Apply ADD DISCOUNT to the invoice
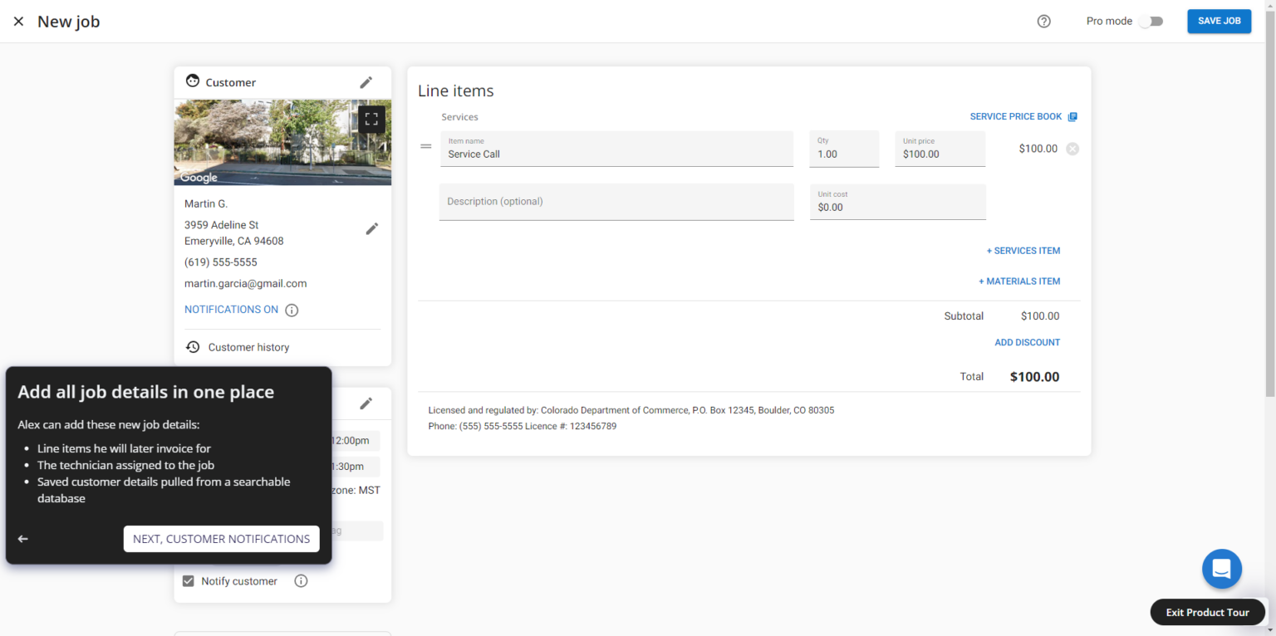1276x636 pixels. coord(1027,342)
